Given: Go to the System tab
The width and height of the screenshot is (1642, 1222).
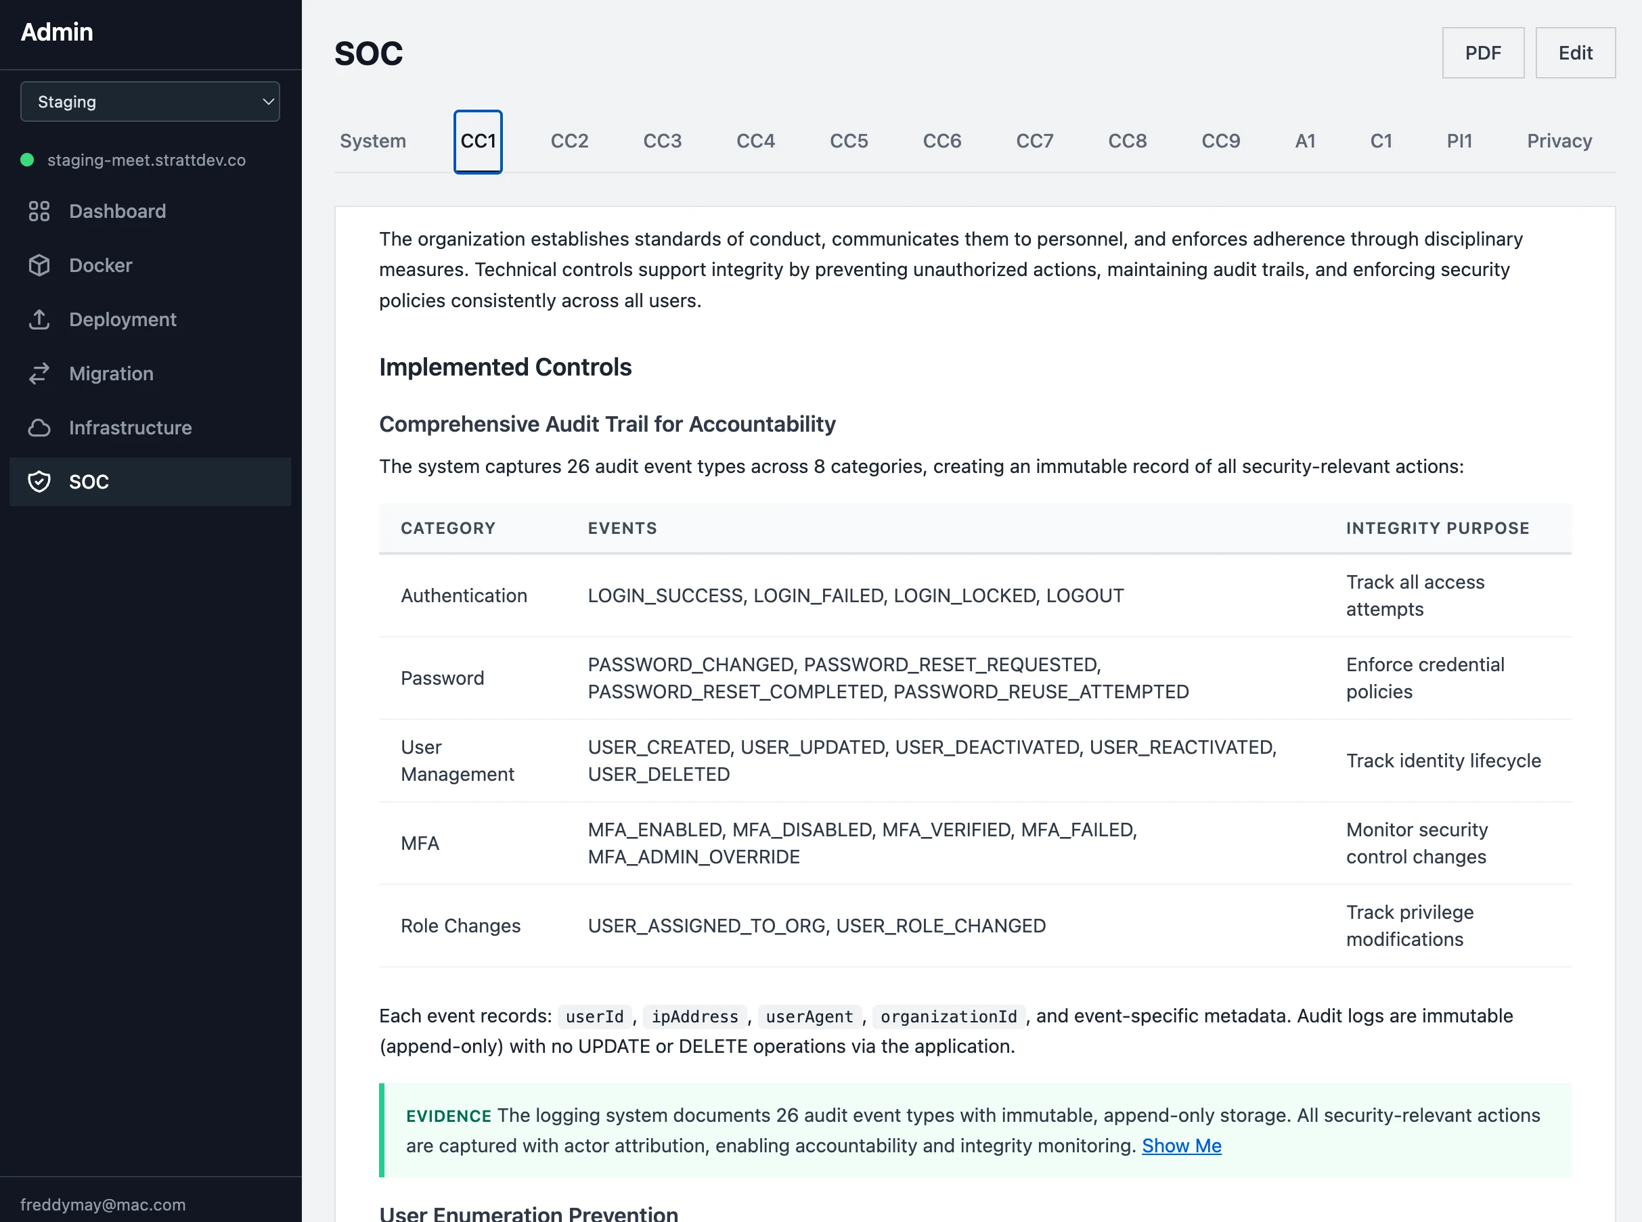Looking at the screenshot, I should 373,141.
